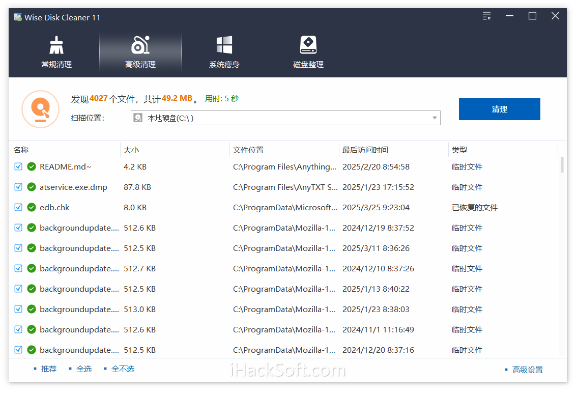Switch to the 常规清理 tab

pyautogui.click(x=56, y=52)
